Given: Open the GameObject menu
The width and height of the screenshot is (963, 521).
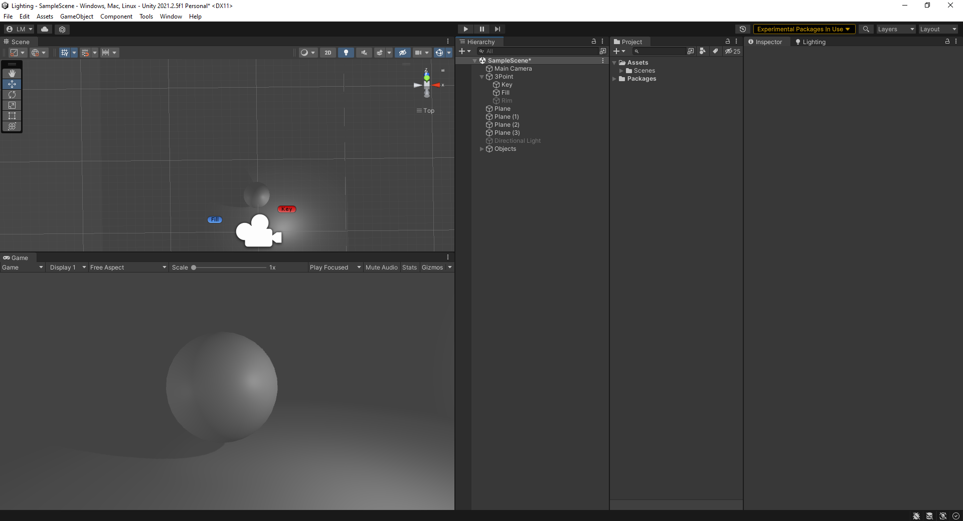Looking at the screenshot, I should [x=77, y=17].
